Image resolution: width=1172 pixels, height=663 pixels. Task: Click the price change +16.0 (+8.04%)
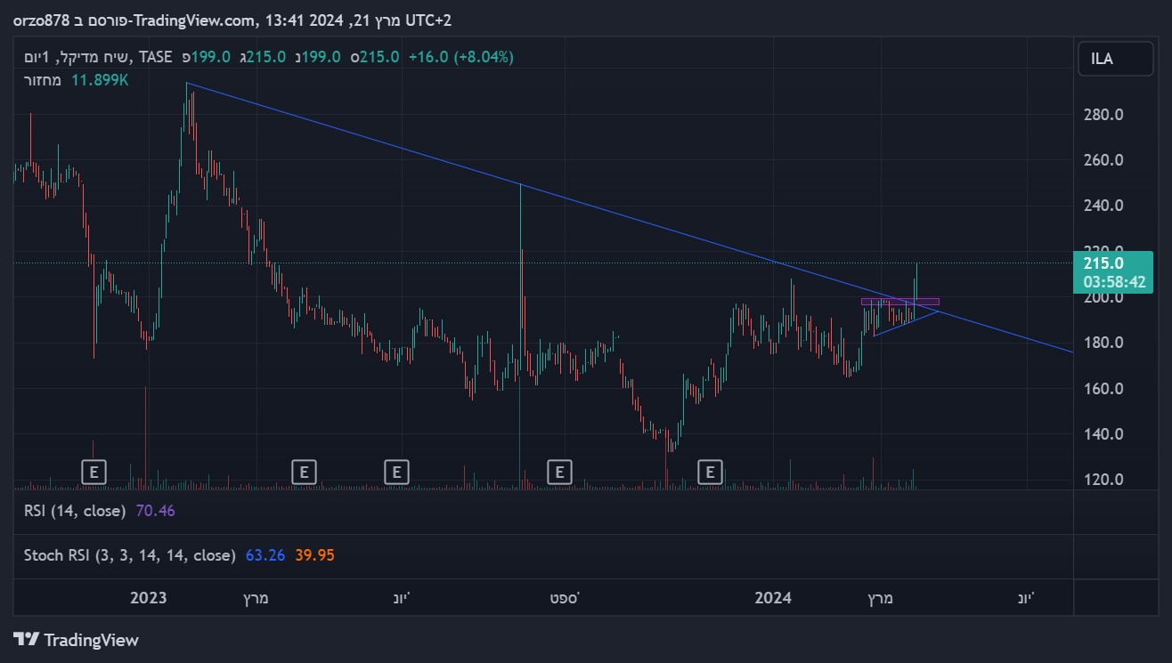[461, 57]
